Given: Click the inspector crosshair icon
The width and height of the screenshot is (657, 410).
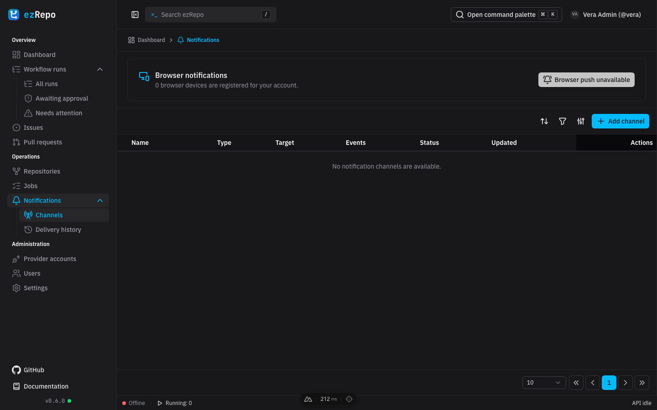Looking at the screenshot, I should coord(349,399).
